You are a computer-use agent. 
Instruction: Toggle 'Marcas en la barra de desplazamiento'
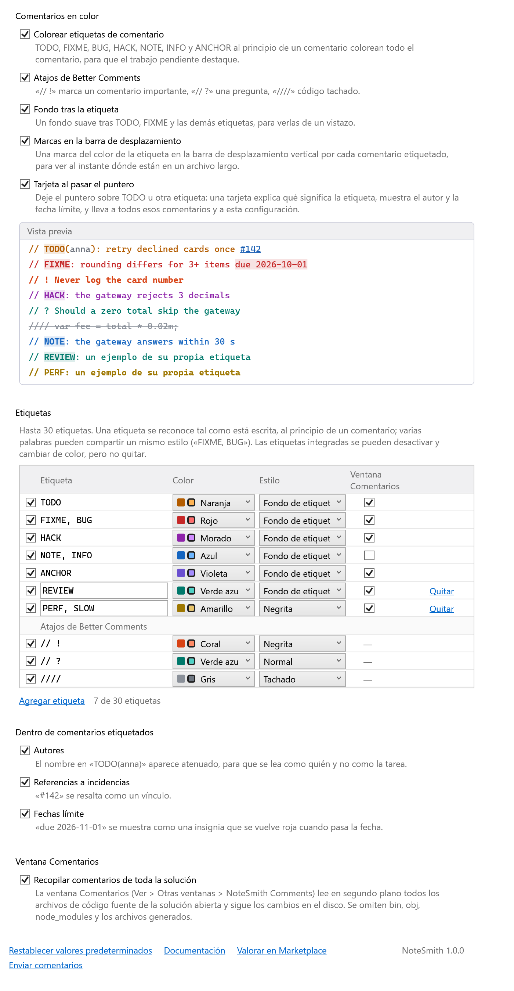click(25, 141)
